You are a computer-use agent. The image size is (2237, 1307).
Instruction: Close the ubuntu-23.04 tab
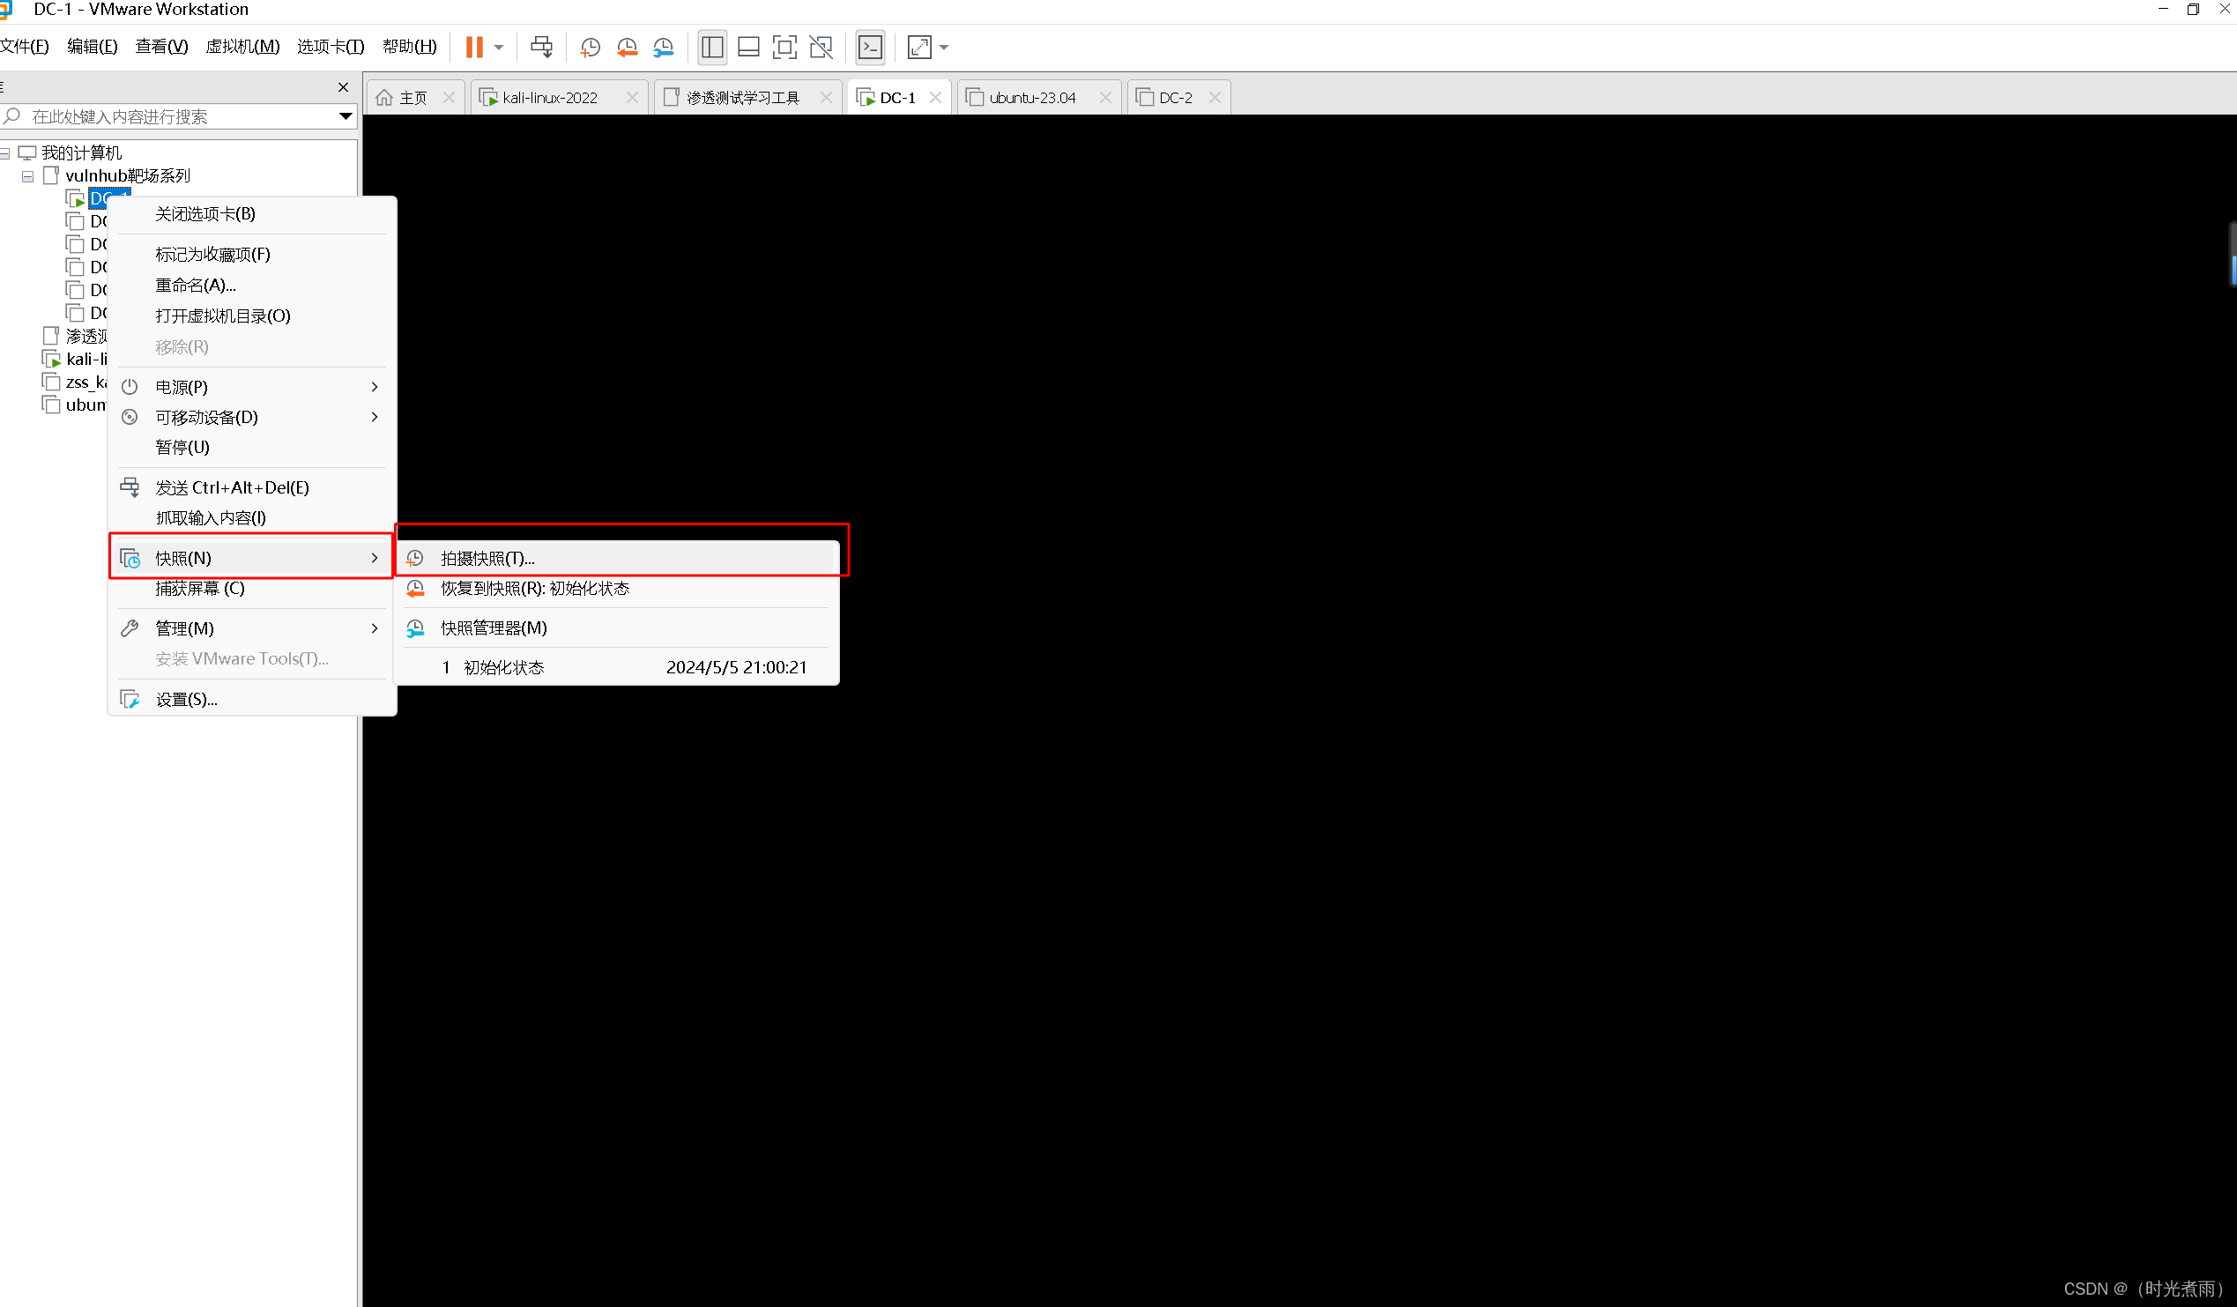pyautogui.click(x=1105, y=98)
